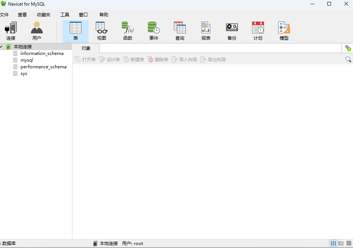Click the 用户: root status text
Image resolution: width=353 pixels, height=248 pixels.
point(133,244)
